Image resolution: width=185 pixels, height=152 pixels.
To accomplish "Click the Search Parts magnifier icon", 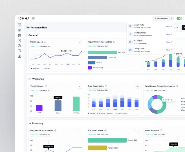I will pos(130,26).
